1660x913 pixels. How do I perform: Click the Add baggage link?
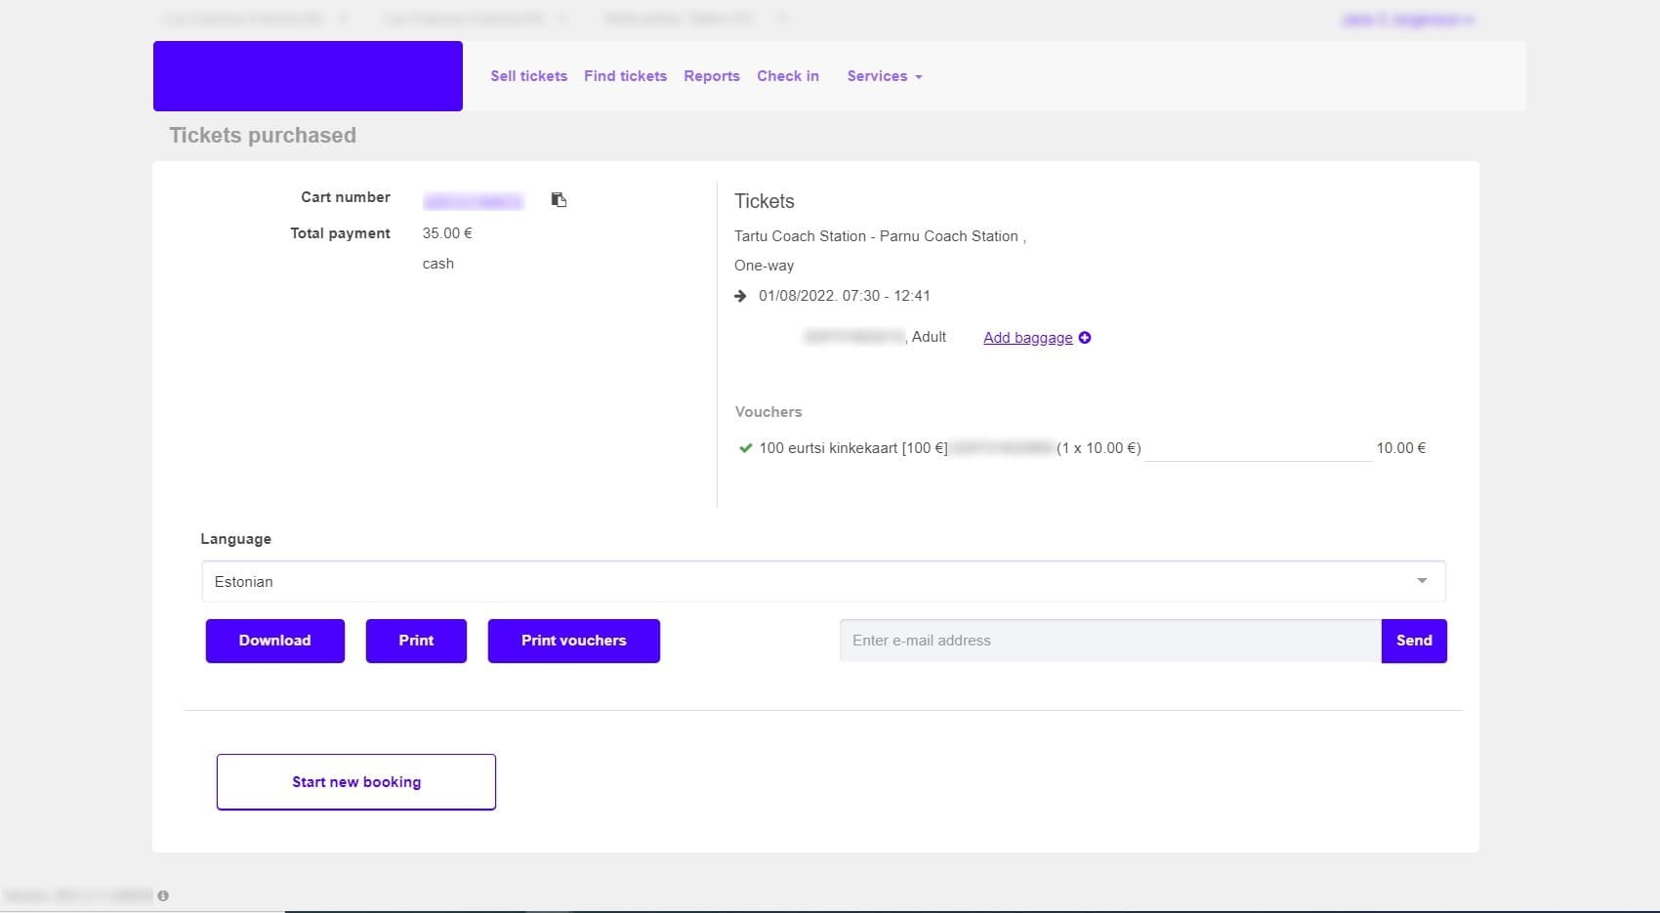coord(1027,338)
